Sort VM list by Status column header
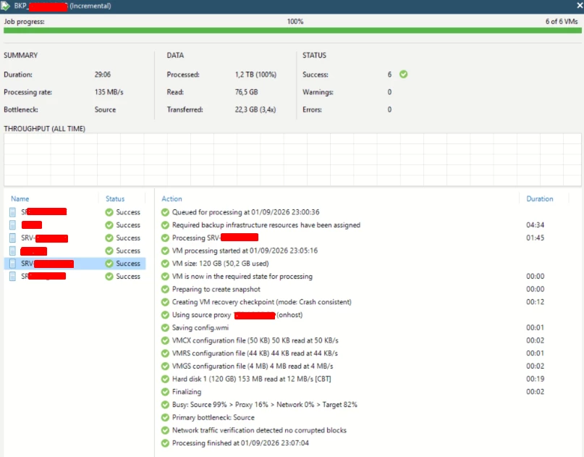 pyautogui.click(x=115, y=198)
